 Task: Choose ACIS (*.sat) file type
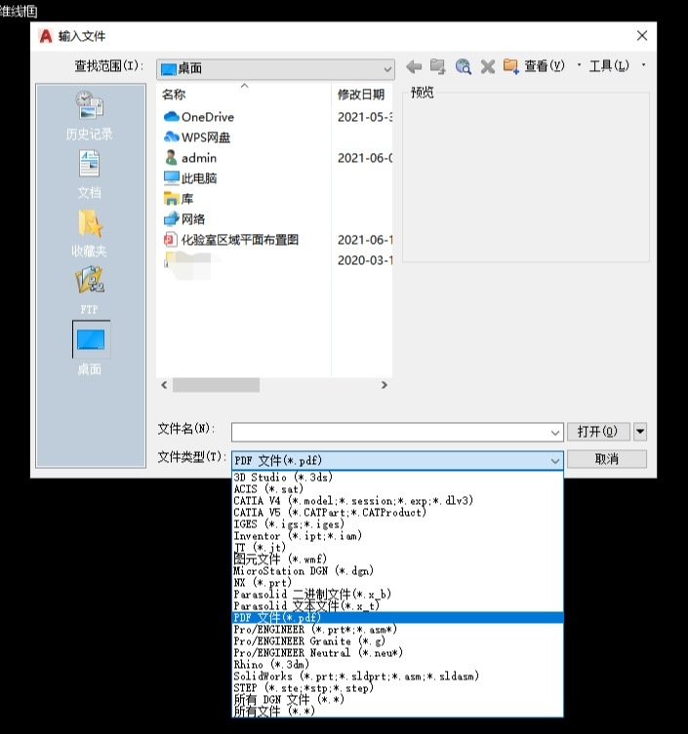397,489
